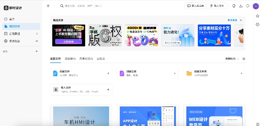This screenshot has width=262, height=126.
Task: Close the 精选资源 banner panel
Action: point(241,20)
